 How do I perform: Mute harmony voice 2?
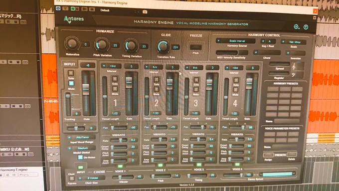(x=157, y=89)
